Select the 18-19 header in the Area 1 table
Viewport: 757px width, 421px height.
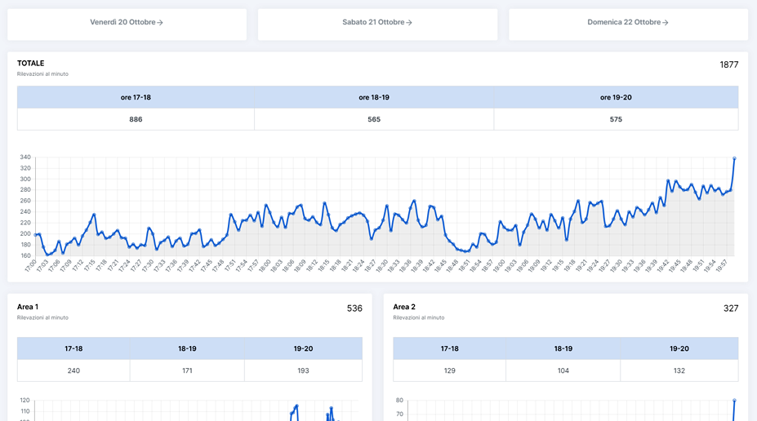click(x=187, y=348)
